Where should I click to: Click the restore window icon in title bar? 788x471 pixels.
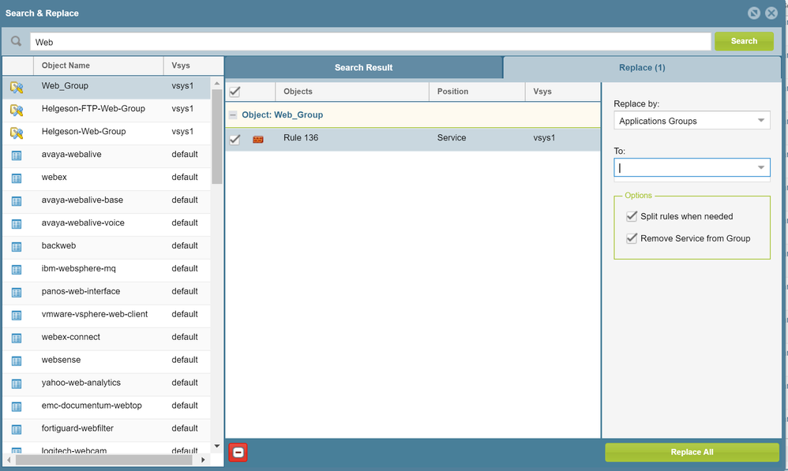click(753, 13)
